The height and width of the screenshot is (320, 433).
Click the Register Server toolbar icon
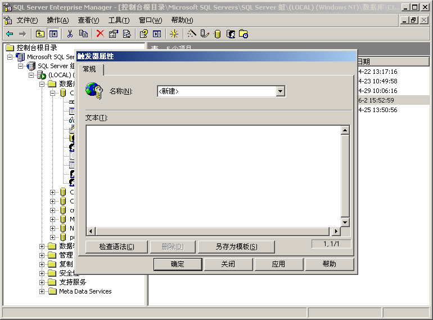click(205, 34)
